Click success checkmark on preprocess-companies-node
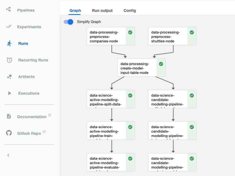 pos(130,32)
